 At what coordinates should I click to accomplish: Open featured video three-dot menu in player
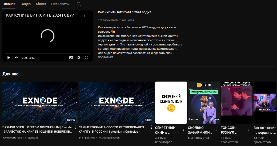pyautogui.click(x=85, y=16)
